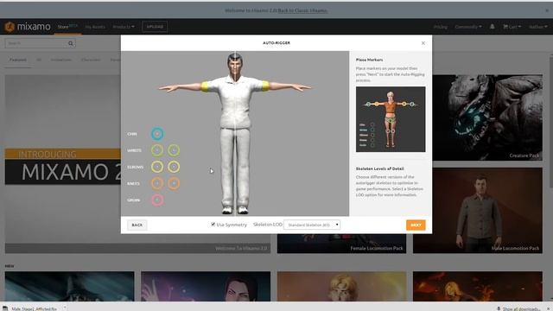
Task: Open the Female Locomotion Pack thumbnail
Action: (341, 244)
